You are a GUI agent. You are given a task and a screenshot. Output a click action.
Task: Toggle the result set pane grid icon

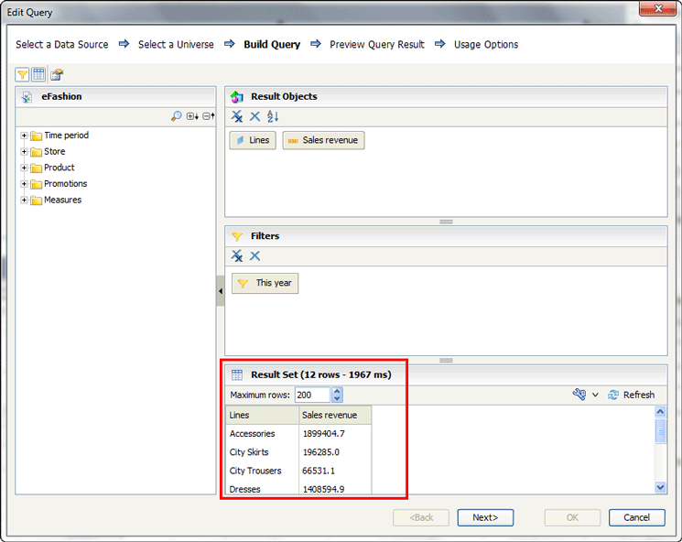click(x=38, y=74)
